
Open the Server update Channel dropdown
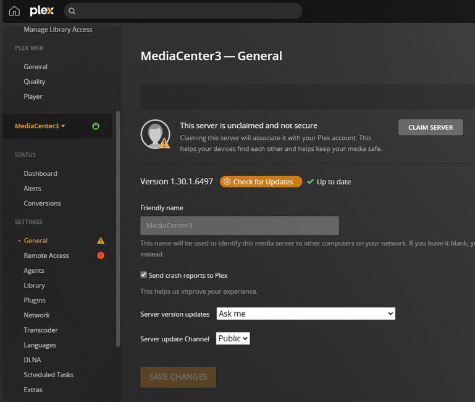tap(233, 338)
